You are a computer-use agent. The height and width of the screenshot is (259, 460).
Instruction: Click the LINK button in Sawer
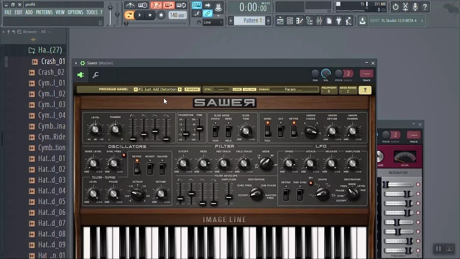(237, 90)
